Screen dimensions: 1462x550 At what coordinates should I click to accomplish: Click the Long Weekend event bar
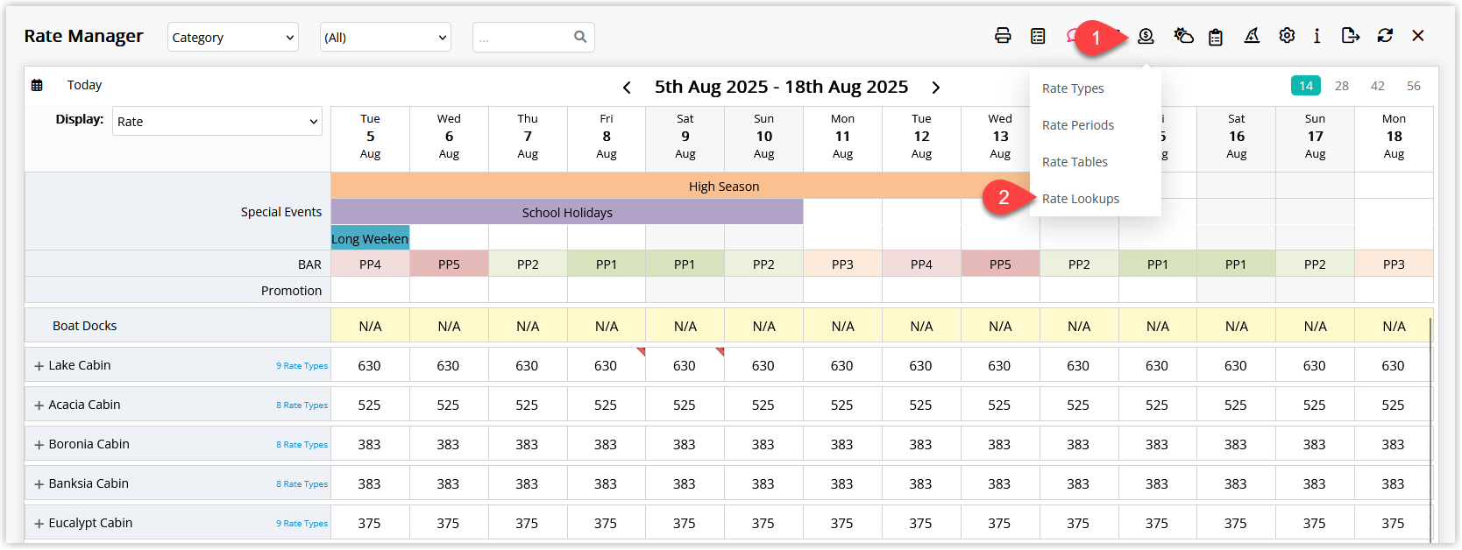[x=370, y=238]
